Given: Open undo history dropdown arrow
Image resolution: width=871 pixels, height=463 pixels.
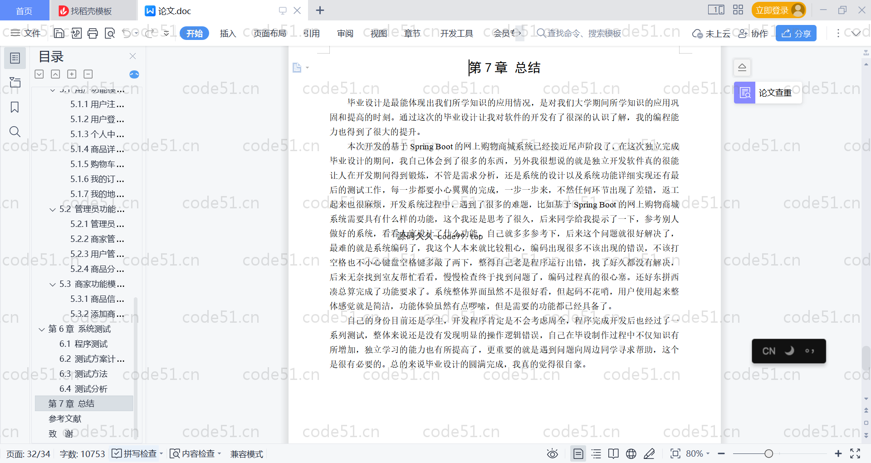Looking at the screenshot, I should pos(136,33).
